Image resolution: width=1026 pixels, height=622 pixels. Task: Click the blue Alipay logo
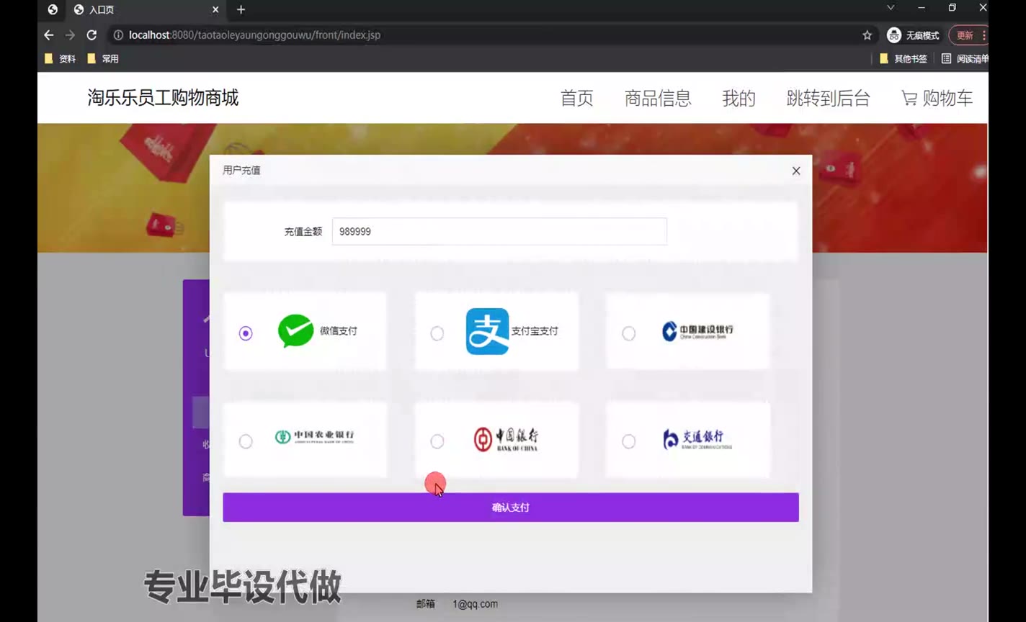[x=487, y=331]
